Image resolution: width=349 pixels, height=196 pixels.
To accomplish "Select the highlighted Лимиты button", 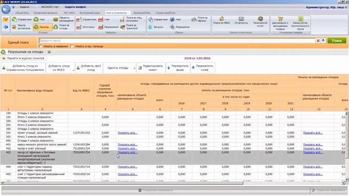I will (x=43, y=27).
